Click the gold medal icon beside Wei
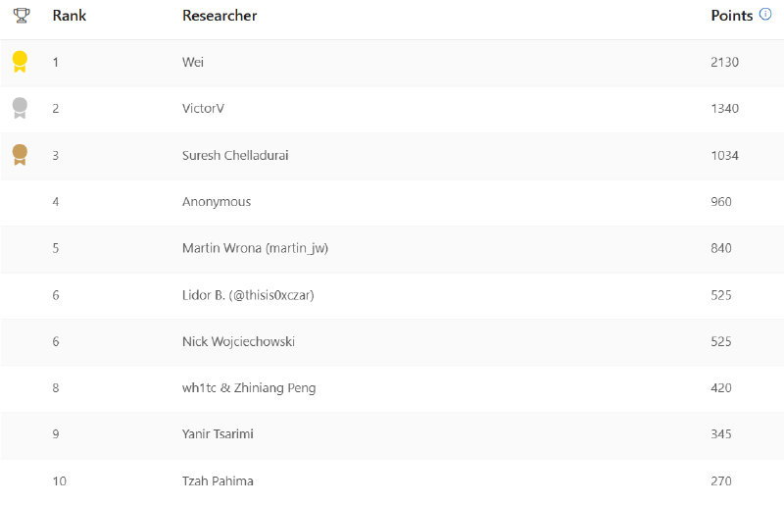Screen dimensions: 784x505 (x=20, y=62)
